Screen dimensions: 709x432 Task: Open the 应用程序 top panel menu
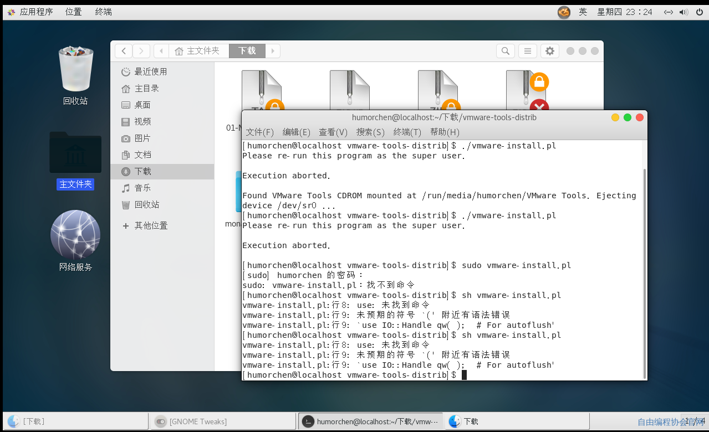coord(30,12)
